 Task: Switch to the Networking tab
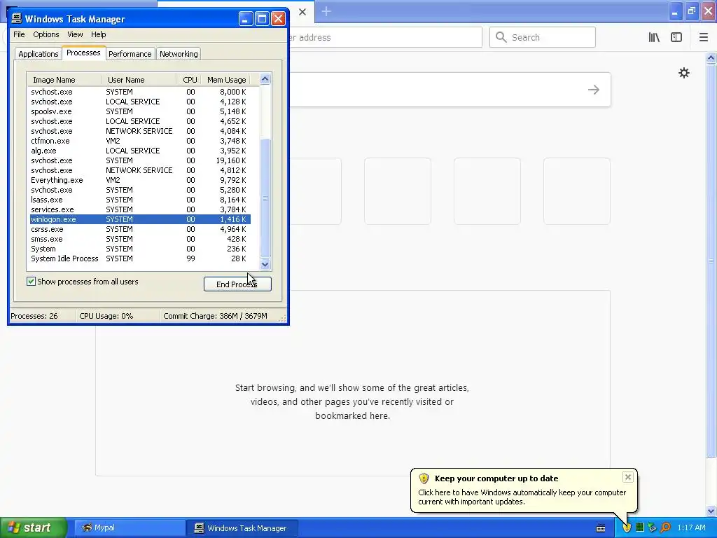click(x=179, y=54)
